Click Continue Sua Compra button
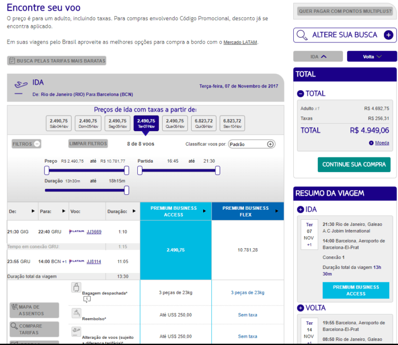This screenshot has height=345, width=398. point(354,164)
